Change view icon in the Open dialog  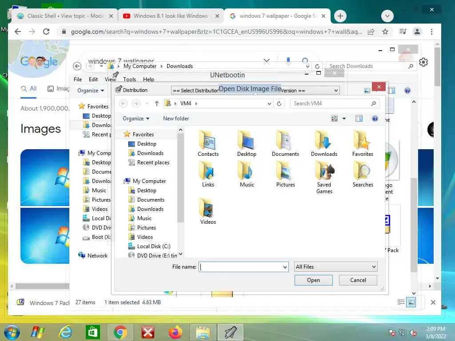pyautogui.click(x=334, y=118)
